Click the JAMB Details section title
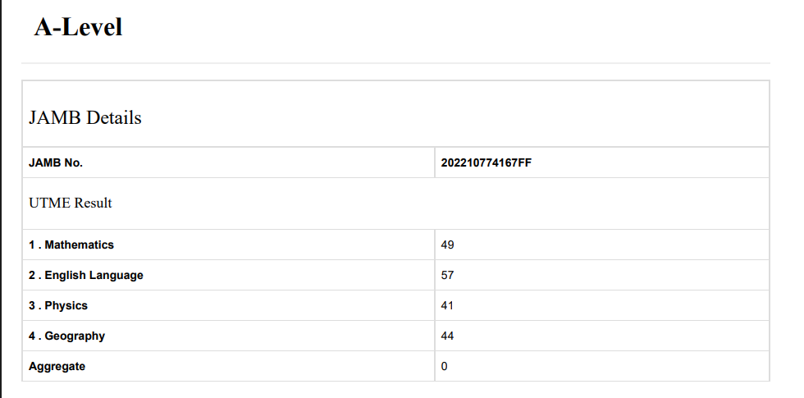Viewport: 804px width, 398px height. [x=85, y=117]
